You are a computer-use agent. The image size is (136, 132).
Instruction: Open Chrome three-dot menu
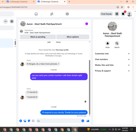pos(133,7)
